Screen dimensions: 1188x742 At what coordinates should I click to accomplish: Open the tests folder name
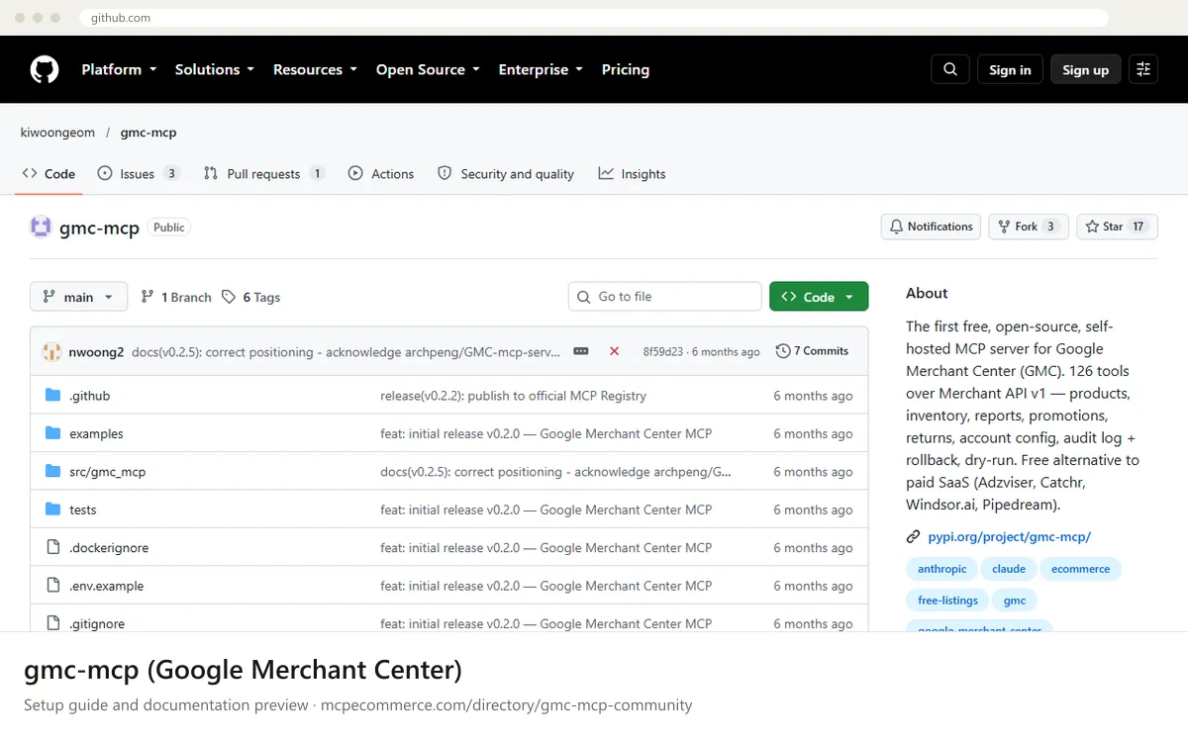(83, 510)
